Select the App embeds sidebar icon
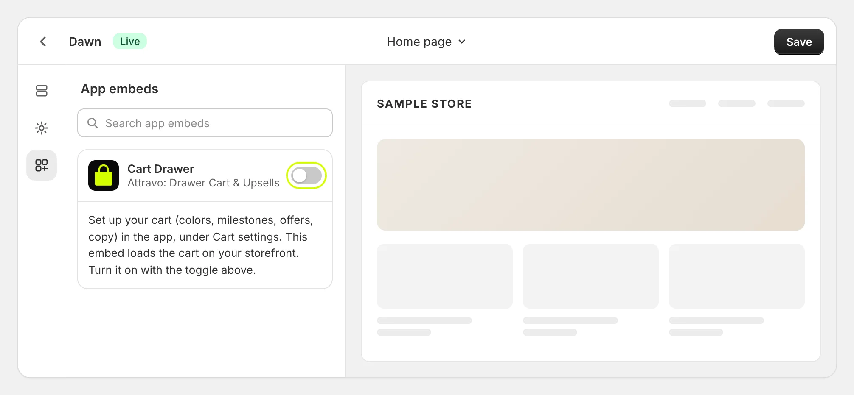This screenshot has height=395, width=854. [x=42, y=165]
